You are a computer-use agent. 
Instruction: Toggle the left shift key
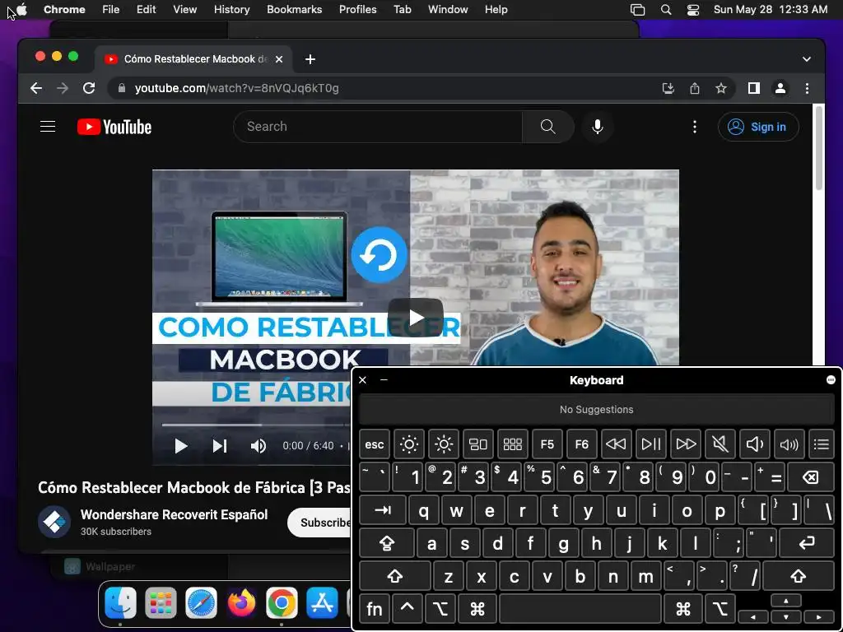[394, 576]
